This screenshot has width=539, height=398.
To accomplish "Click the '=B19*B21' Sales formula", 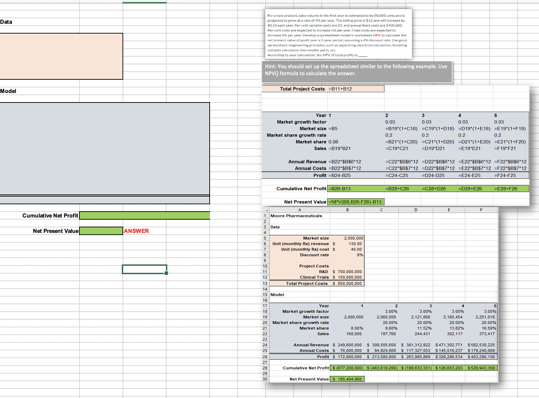I will 339,149.
